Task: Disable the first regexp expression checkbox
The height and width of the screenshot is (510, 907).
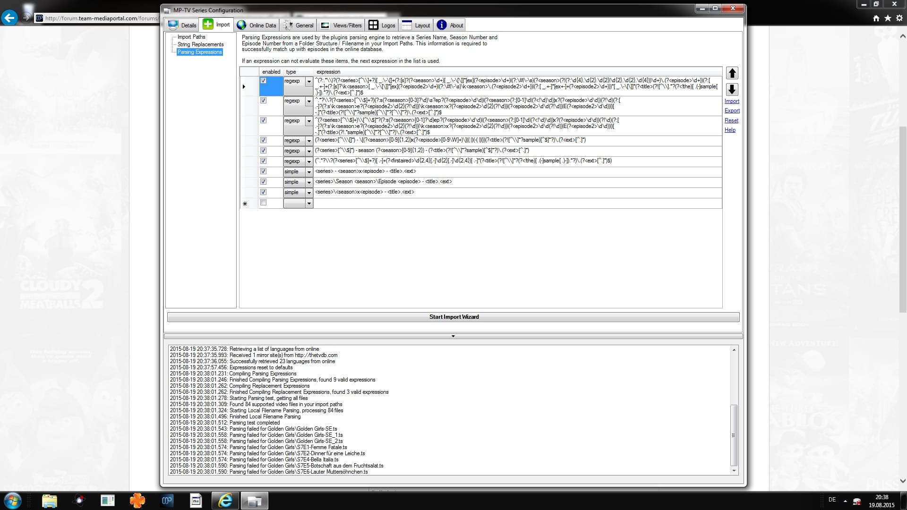Action: pos(264,81)
